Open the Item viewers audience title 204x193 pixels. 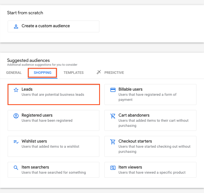[x=130, y=167]
